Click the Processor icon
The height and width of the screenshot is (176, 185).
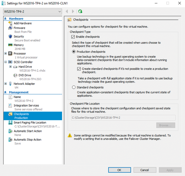click(x=10, y=53)
